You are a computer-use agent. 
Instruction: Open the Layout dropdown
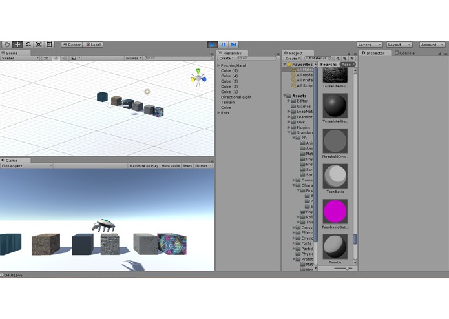(399, 45)
